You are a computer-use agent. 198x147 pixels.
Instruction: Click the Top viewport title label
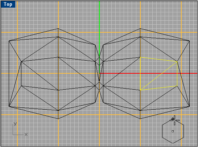click(8, 4)
